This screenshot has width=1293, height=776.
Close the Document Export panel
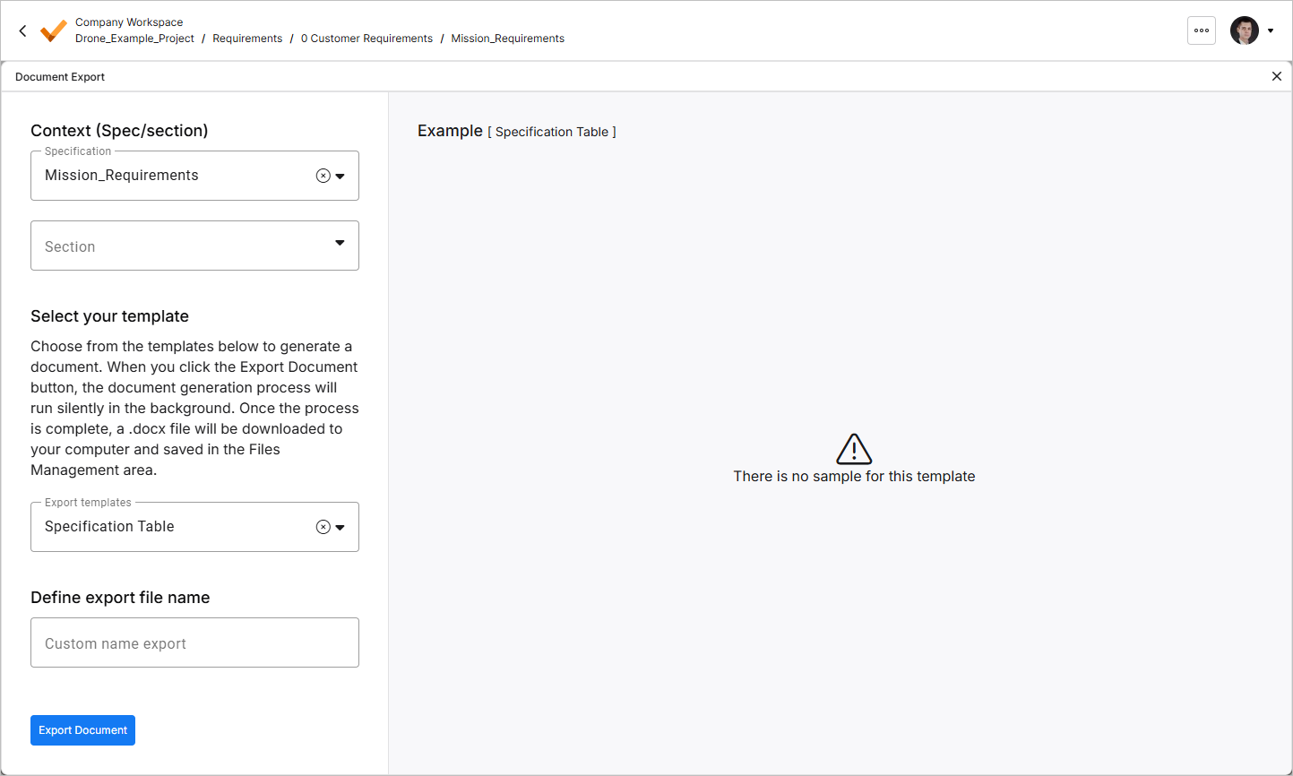click(1277, 76)
